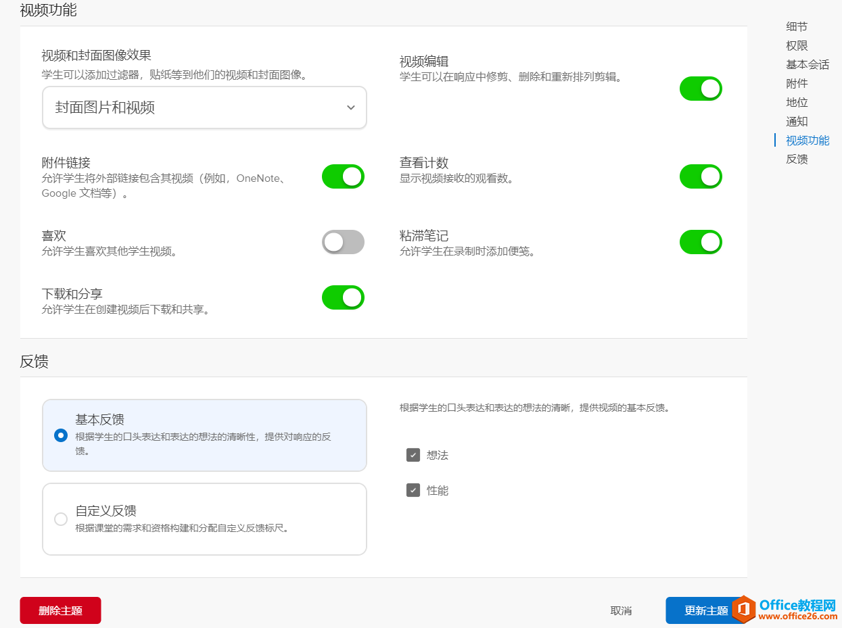Uncheck the 性能 checkbox
842x628 pixels.
click(x=413, y=490)
